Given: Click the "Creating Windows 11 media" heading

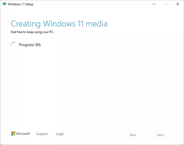Looking at the screenshot, I should [59, 24].
